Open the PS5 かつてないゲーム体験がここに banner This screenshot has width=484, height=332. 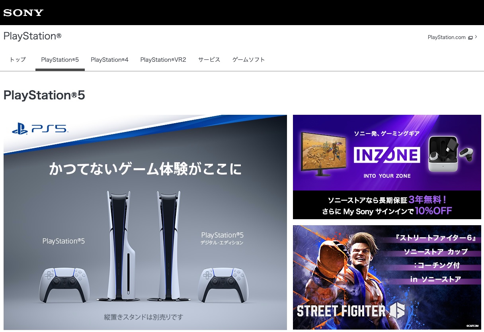coord(145,222)
